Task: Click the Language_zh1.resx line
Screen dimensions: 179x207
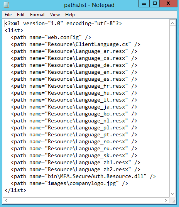Action: click(x=76, y=163)
